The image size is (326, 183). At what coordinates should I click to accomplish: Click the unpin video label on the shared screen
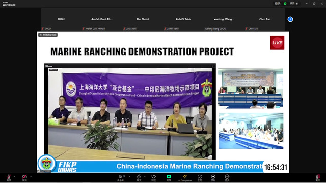point(48,35)
